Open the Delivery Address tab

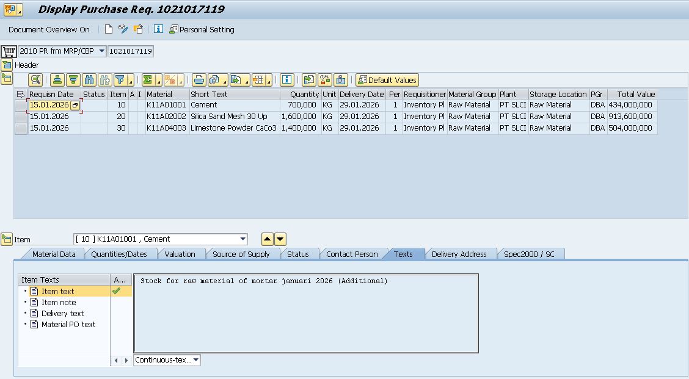point(459,254)
